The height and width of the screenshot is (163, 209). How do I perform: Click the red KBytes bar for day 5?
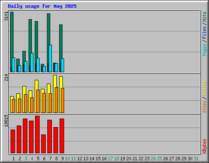37,134
